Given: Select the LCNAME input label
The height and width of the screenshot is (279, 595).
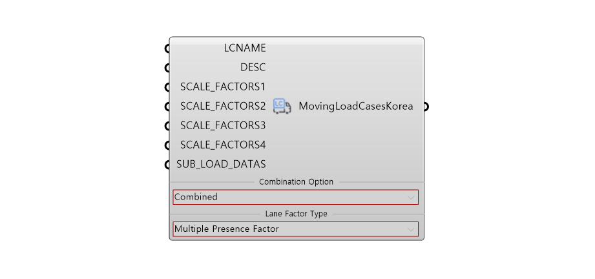Looking at the screenshot, I should click(x=245, y=48).
